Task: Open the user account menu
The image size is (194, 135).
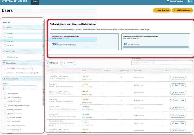Action: click(190, 1)
